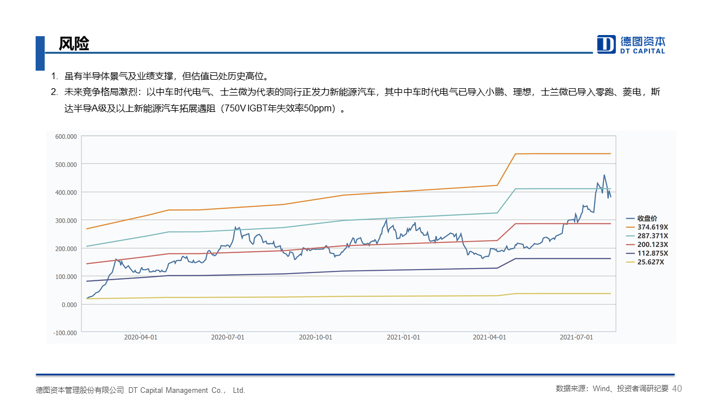Viewport: 724px width, 407px height.
Task: Click the blue title accent bar icon
Action: pos(40,53)
